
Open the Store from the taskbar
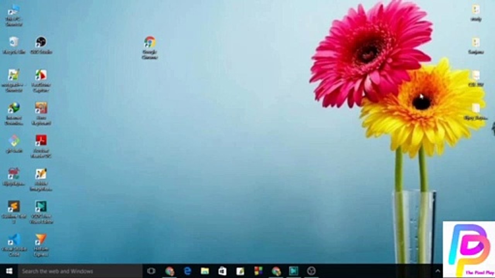tap(222, 271)
